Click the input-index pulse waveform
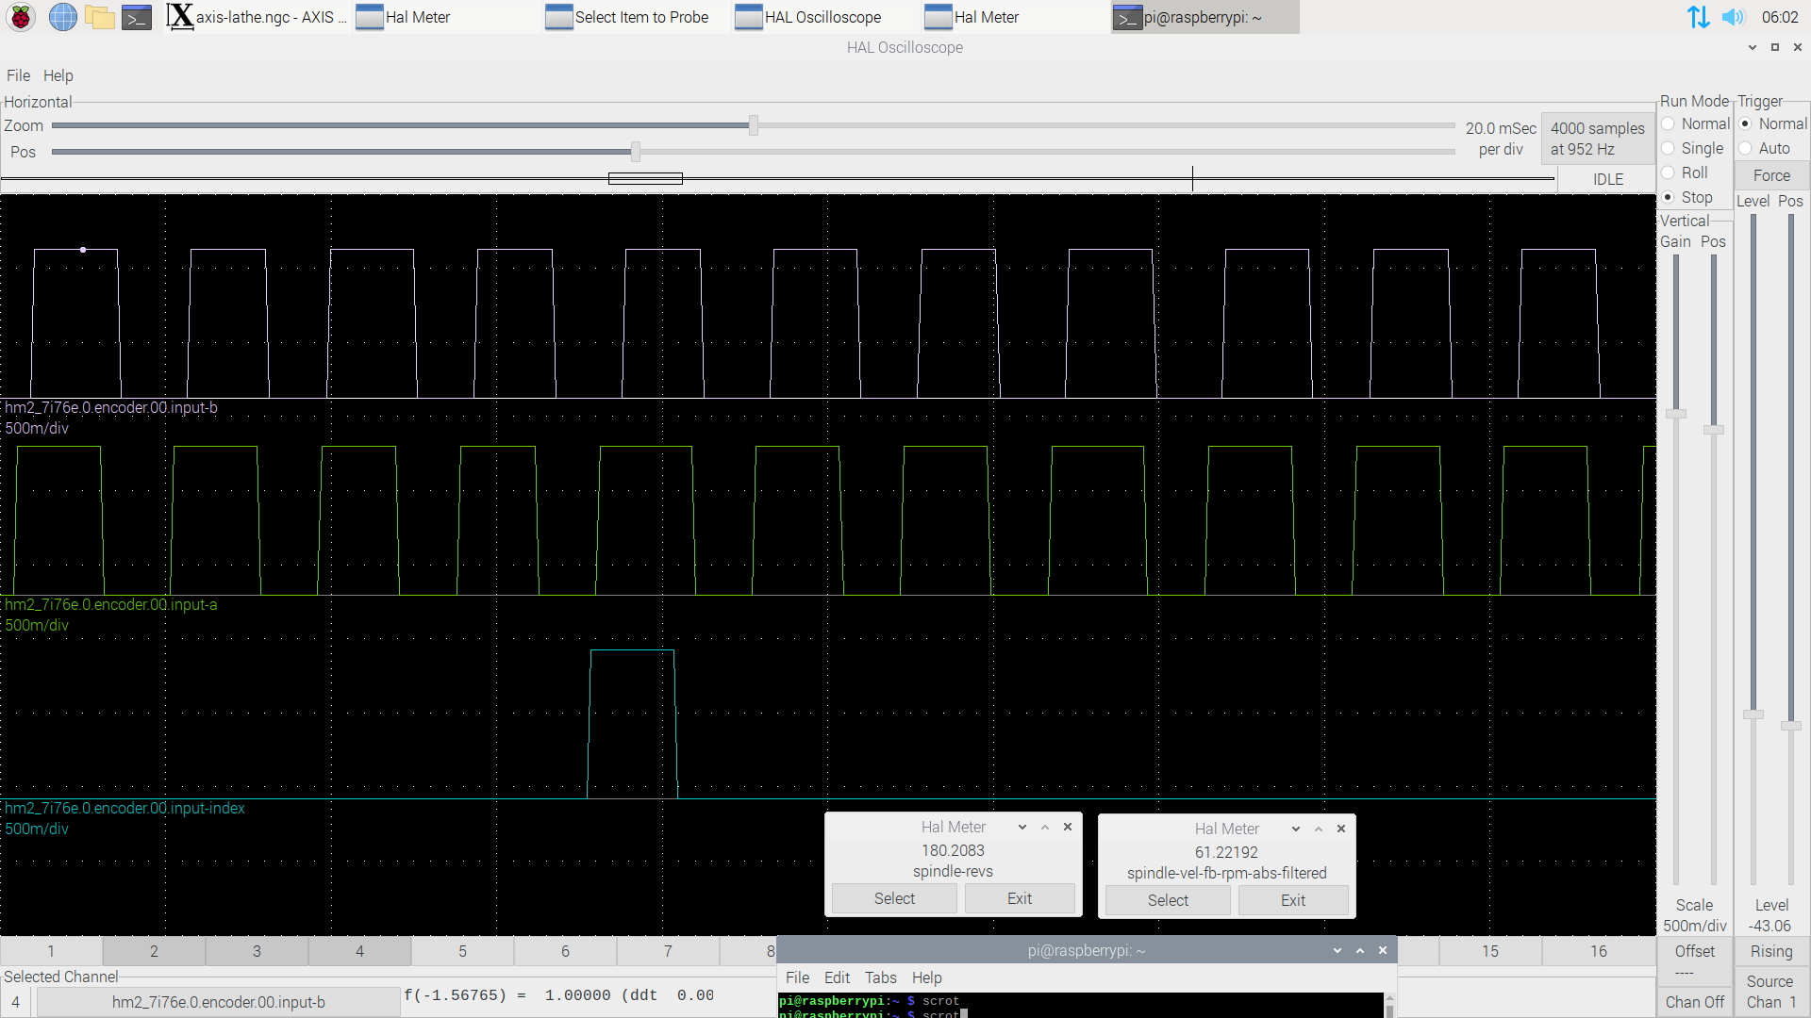 tap(632, 724)
